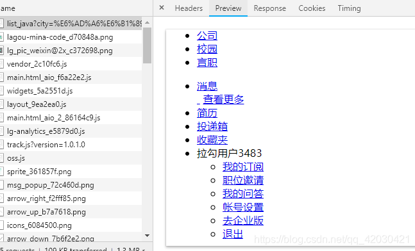Select sprite_361857f.png request
415x251 pixels.
71,172
